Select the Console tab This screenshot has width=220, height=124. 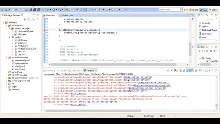click(x=90, y=71)
